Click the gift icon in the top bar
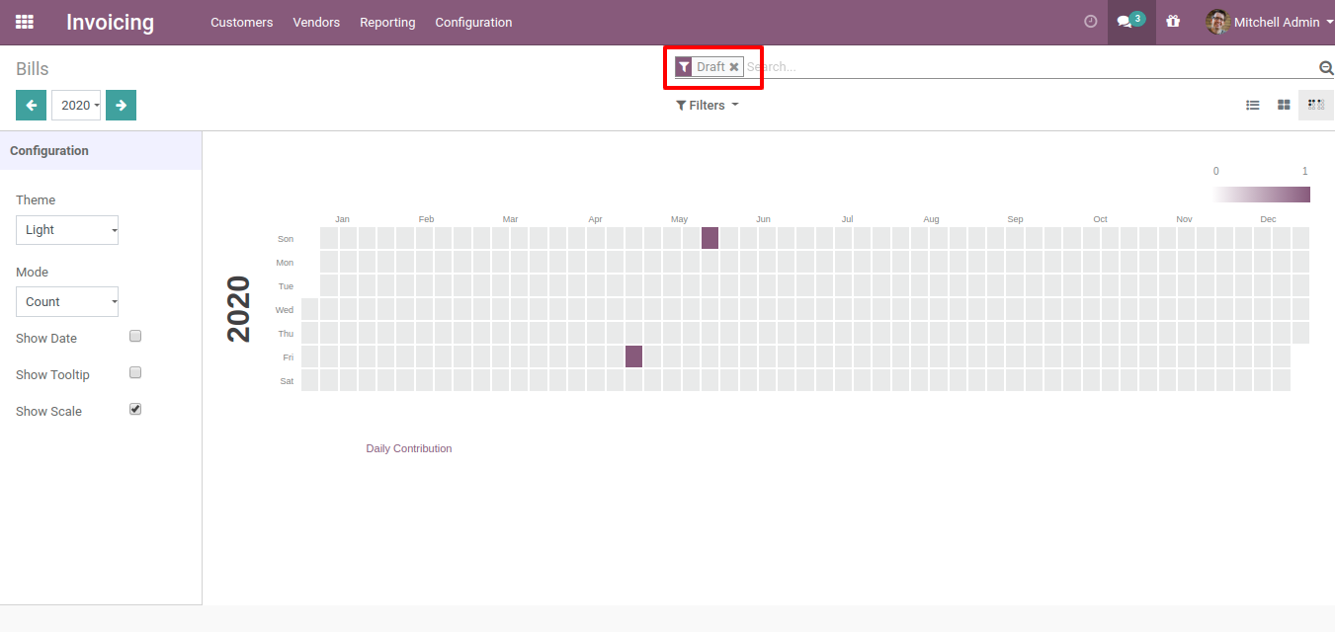 pyautogui.click(x=1173, y=22)
